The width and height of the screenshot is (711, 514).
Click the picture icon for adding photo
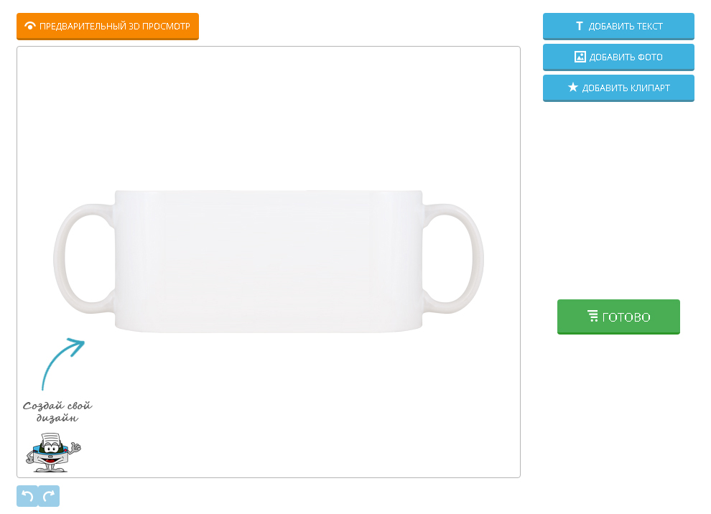[580, 57]
